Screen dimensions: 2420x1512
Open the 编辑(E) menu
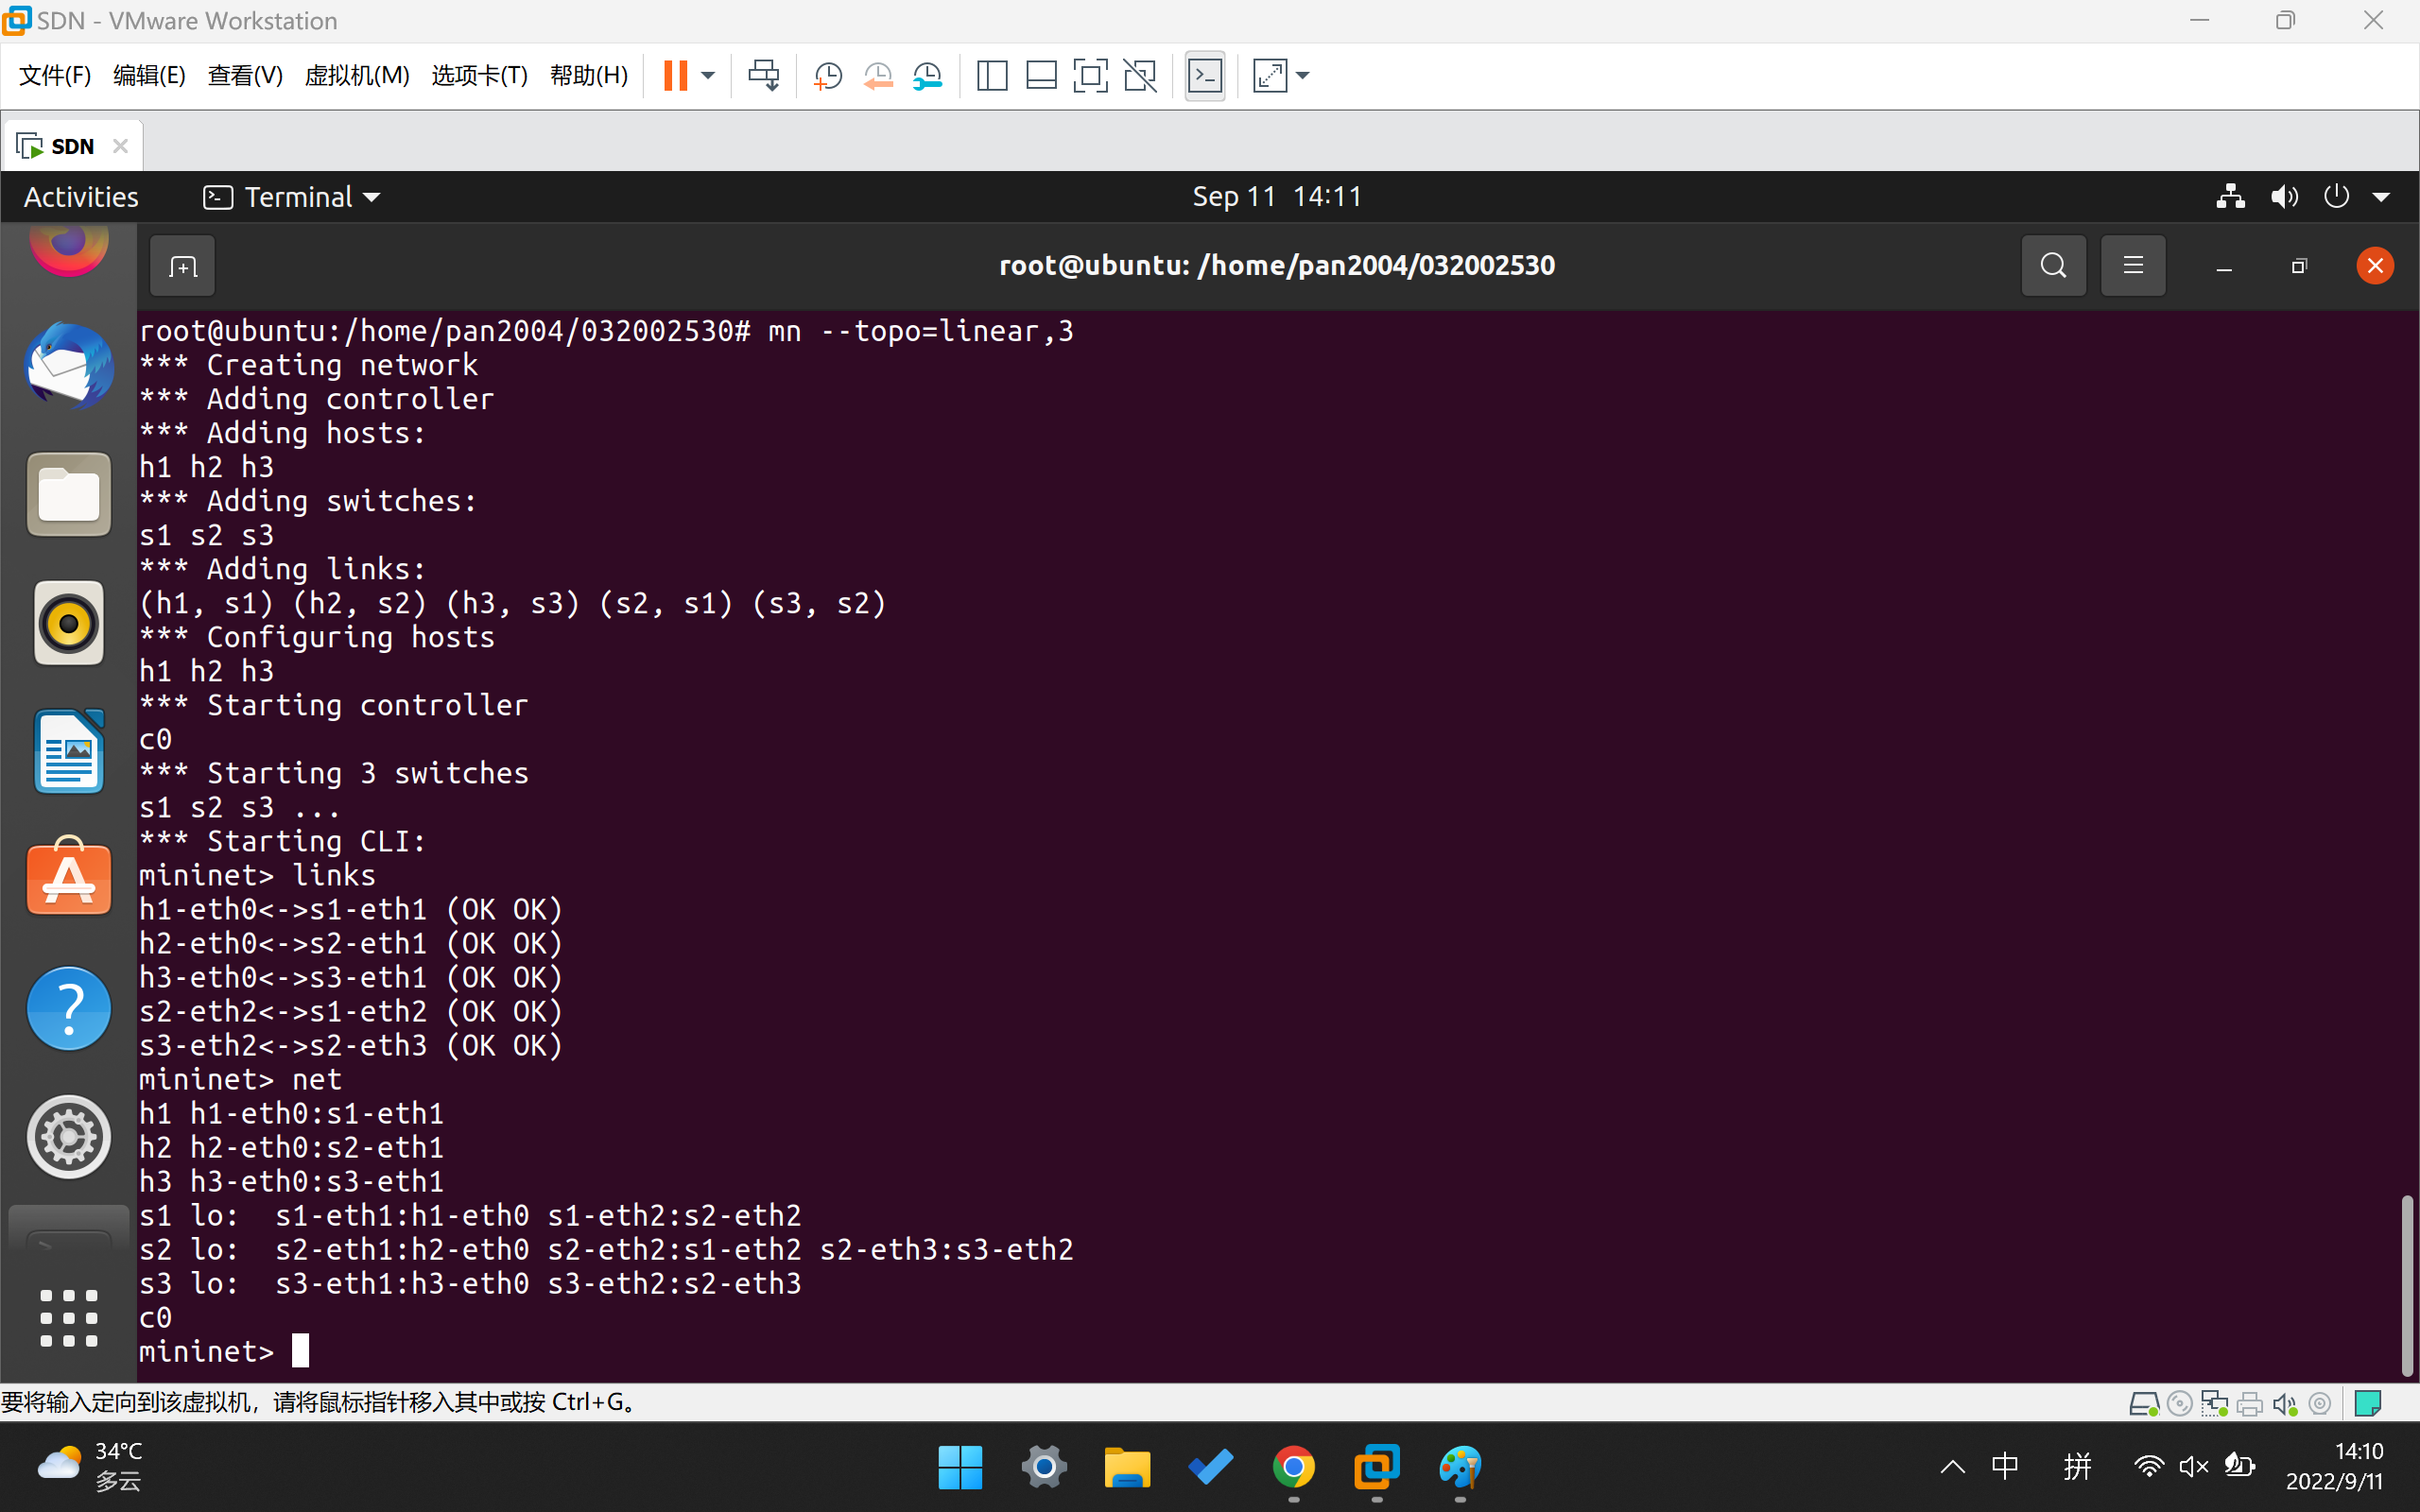(x=149, y=75)
